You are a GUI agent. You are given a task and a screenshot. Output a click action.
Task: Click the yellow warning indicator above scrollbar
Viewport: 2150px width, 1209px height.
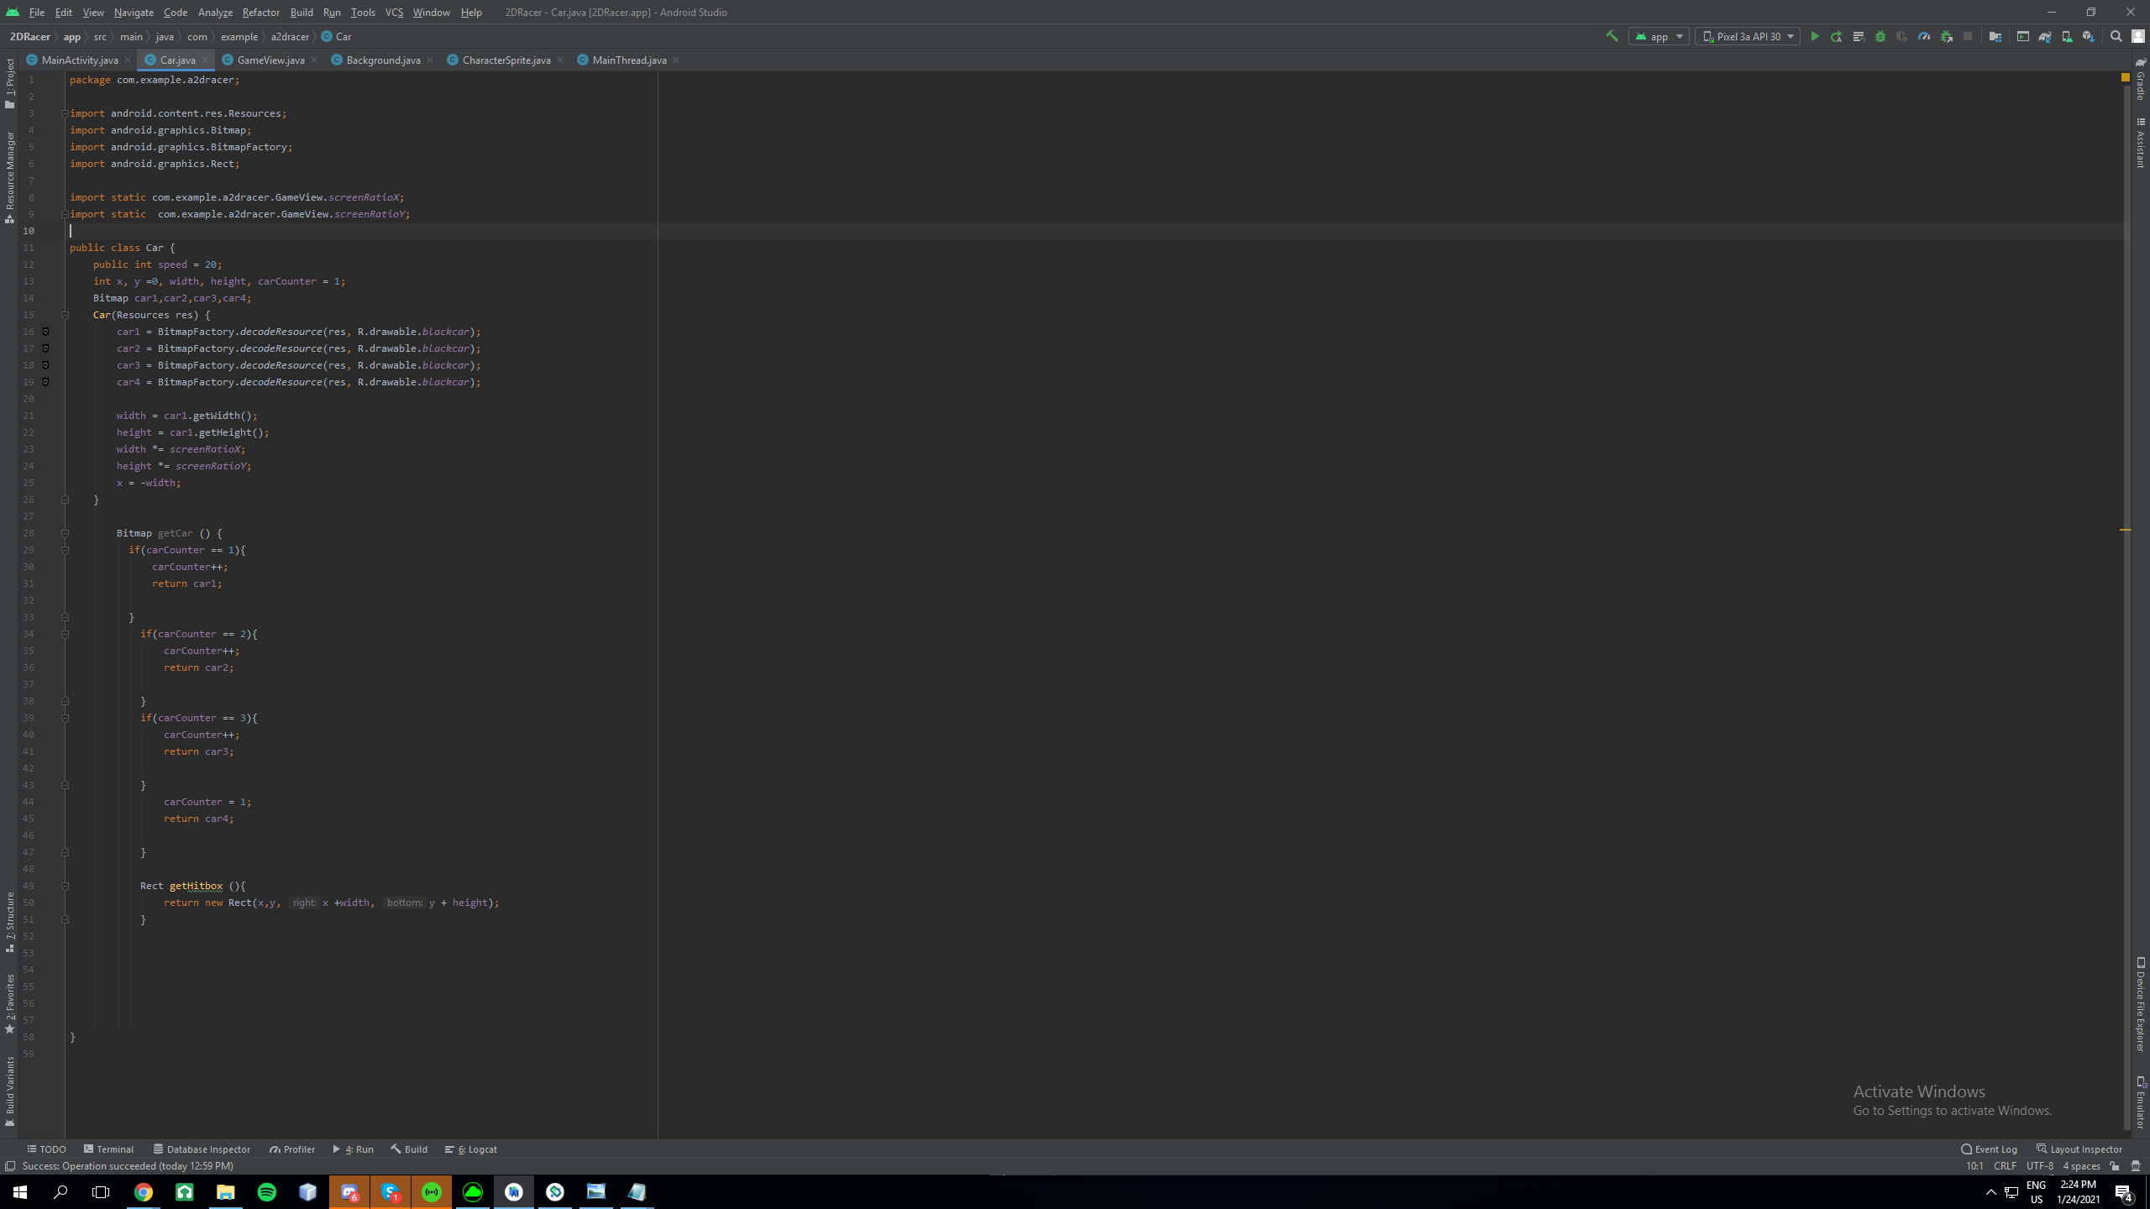point(2126,76)
